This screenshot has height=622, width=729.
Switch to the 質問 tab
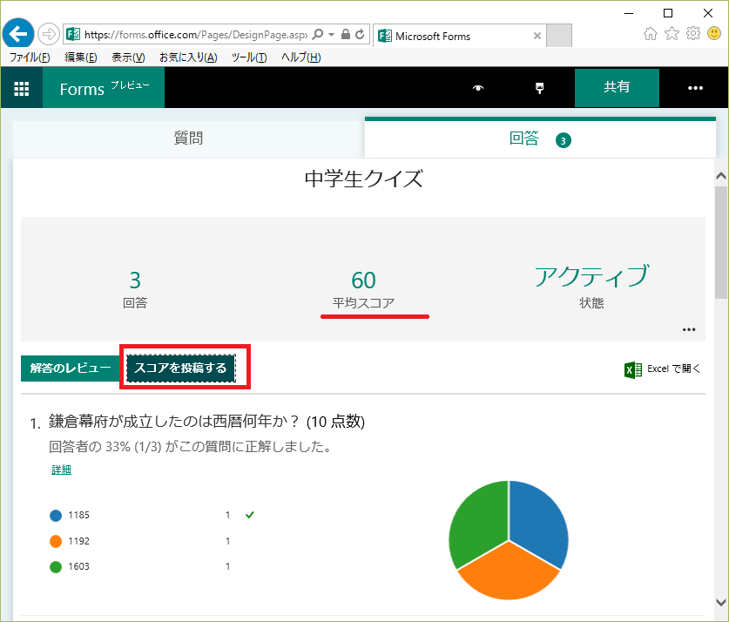(188, 138)
